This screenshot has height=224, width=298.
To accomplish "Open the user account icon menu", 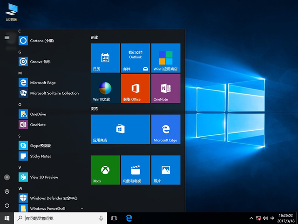I will click(x=7, y=177).
